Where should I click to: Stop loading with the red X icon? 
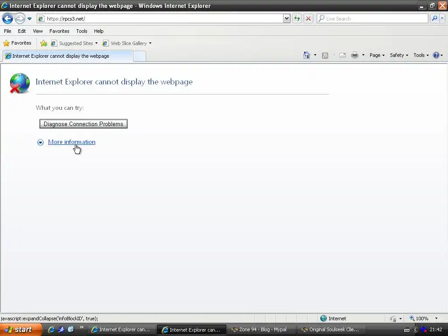[x=308, y=19]
